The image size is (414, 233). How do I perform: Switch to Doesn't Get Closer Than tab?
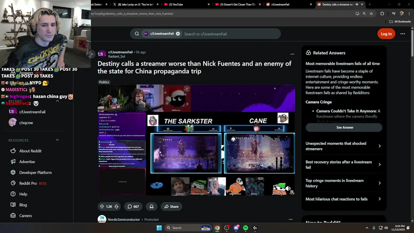[238, 5]
